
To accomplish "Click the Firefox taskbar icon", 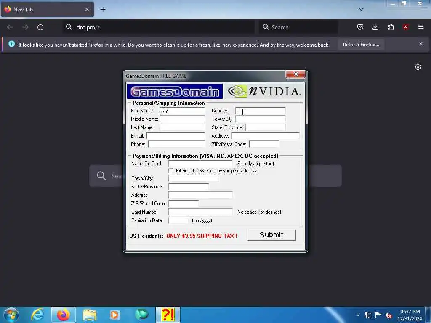I will tap(64, 315).
